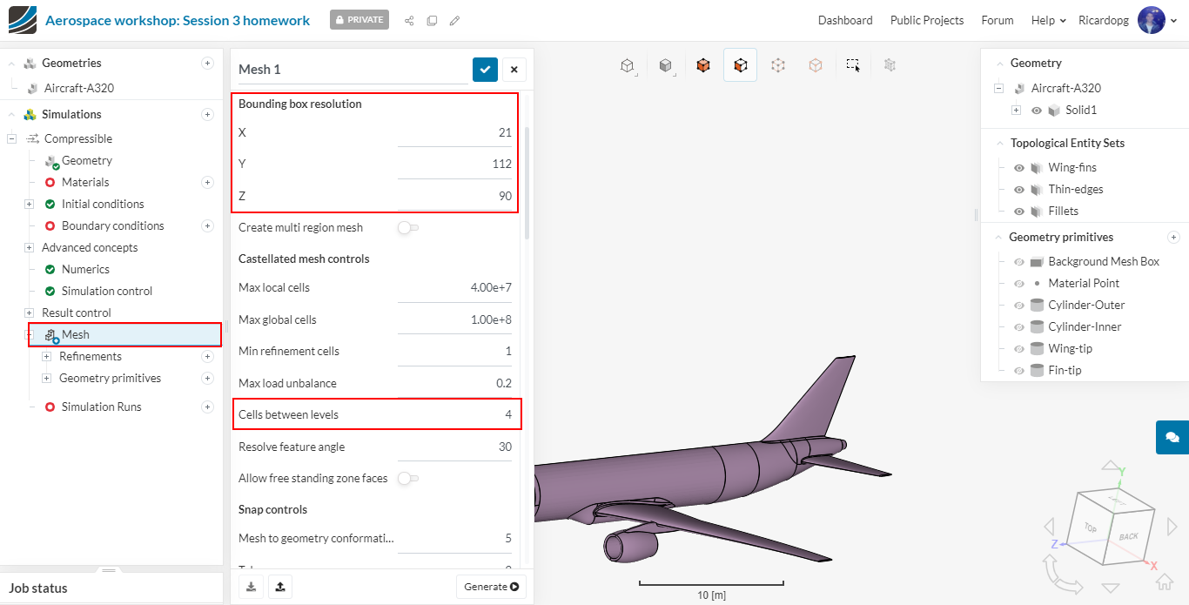
Task: Select the Simulation control item
Action: click(107, 291)
